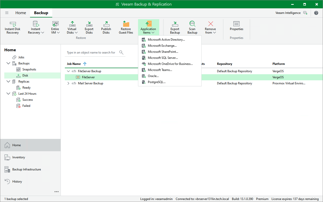Click the Backup ribbon tab
This screenshot has height=202, width=323.
click(x=41, y=13)
